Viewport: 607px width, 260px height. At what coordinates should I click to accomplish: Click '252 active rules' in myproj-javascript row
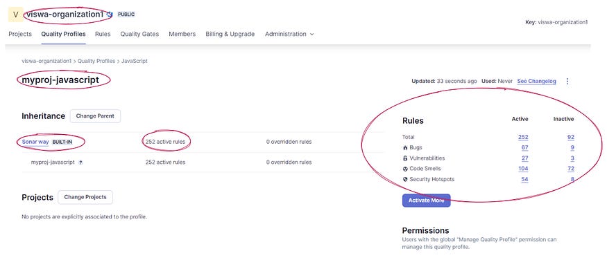[x=165, y=162]
